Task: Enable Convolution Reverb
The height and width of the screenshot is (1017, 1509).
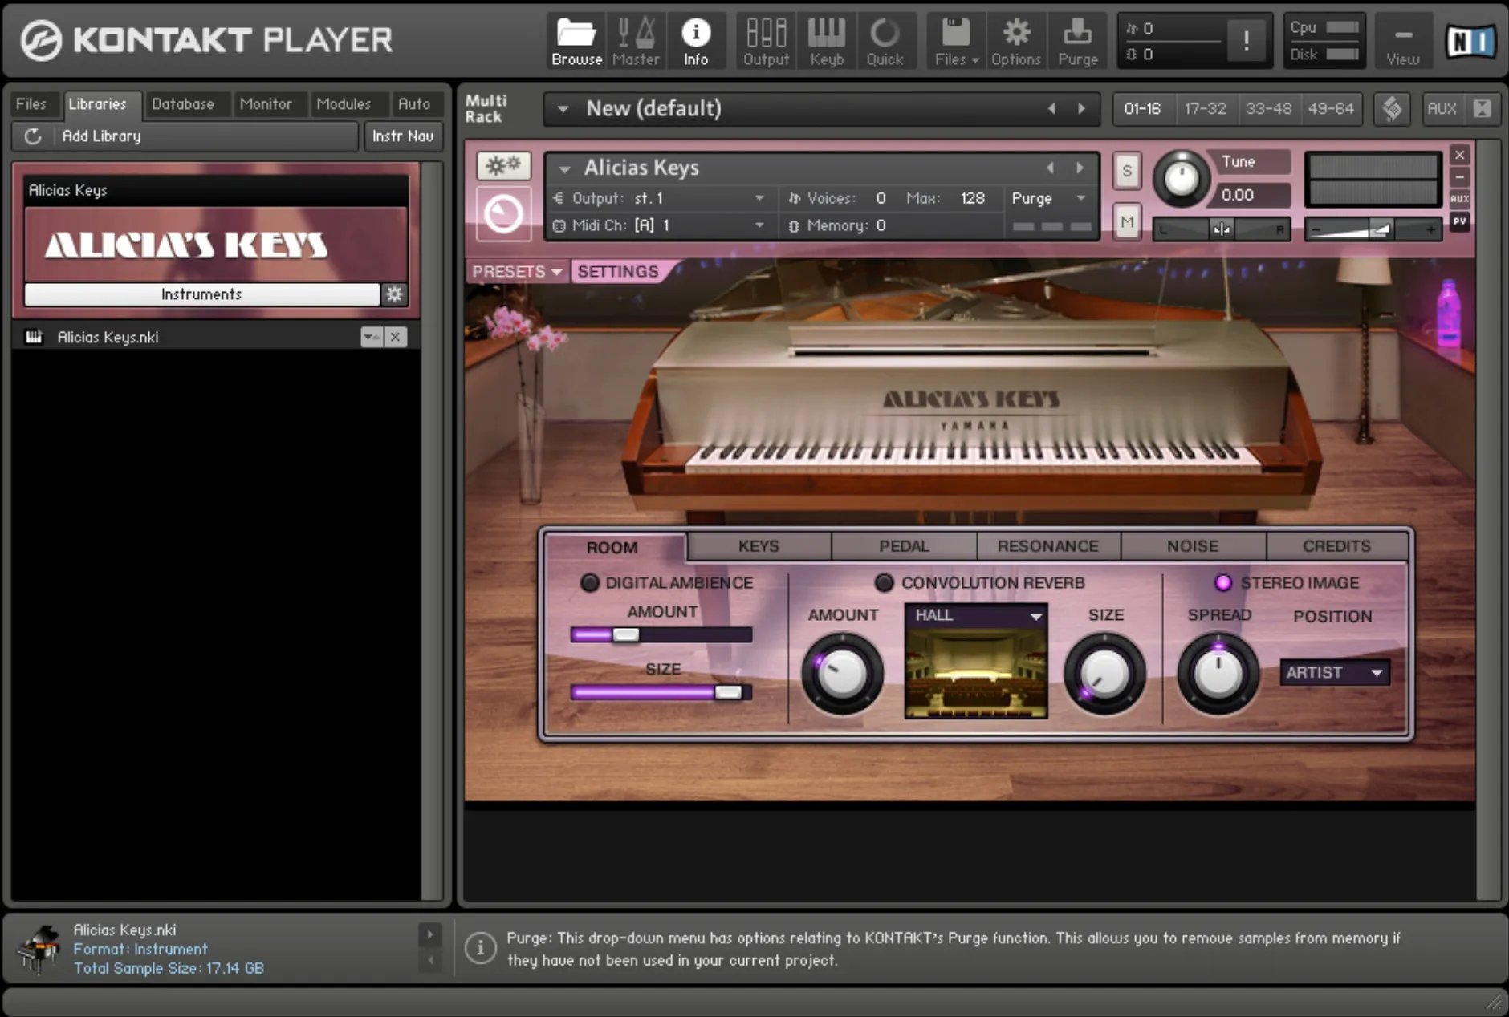Action: (x=884, y=582)
